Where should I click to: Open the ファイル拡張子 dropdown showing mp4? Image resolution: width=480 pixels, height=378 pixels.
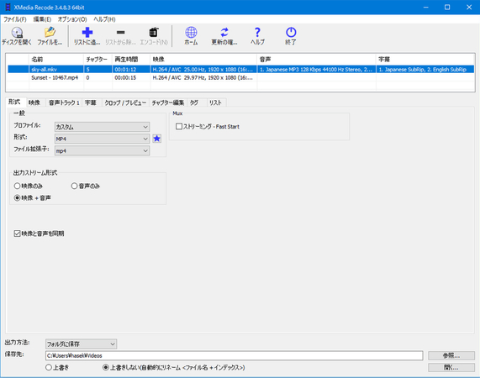click(x=102, y=150)
